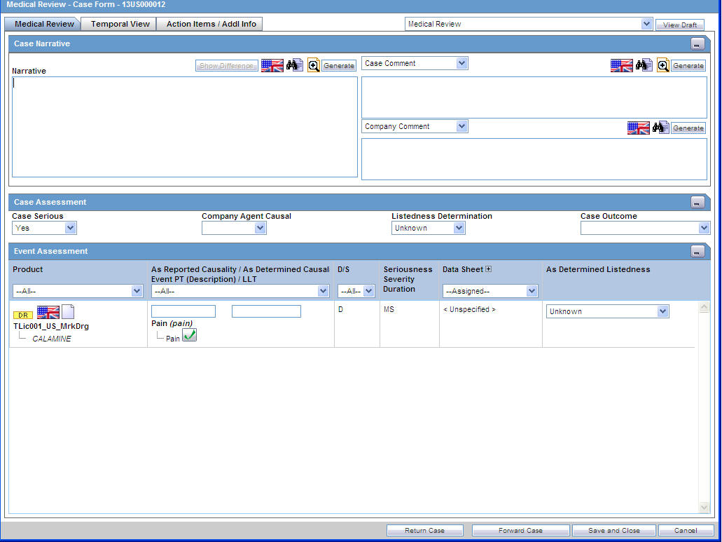
Task: Click the Cancel button
Action: [x=686, y=531]
